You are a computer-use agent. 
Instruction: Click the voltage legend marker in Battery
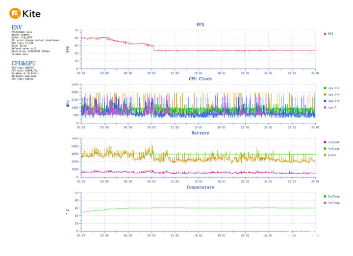(x=325, y=149)
